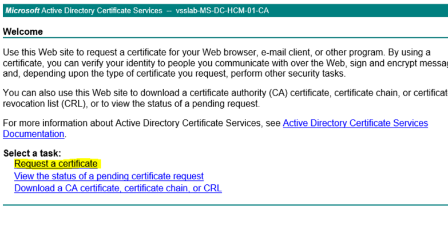Image resolution: width=448 pixels, height=229 pixels.
Task: Open Download a CA certificate, chain, or CRL
Action: pos(118,188)
